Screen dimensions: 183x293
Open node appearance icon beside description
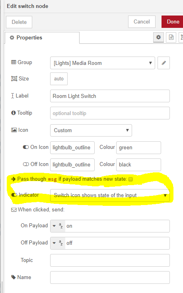(181, 37)
